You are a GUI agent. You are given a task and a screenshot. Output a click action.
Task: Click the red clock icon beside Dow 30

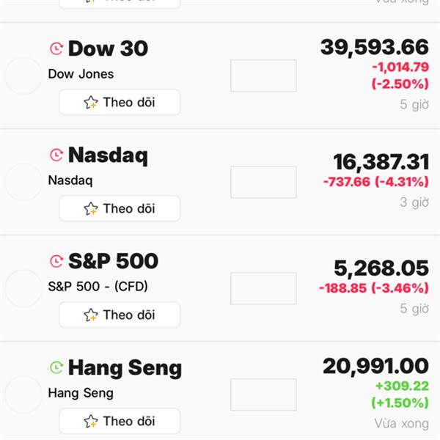(x=56, y=49)
